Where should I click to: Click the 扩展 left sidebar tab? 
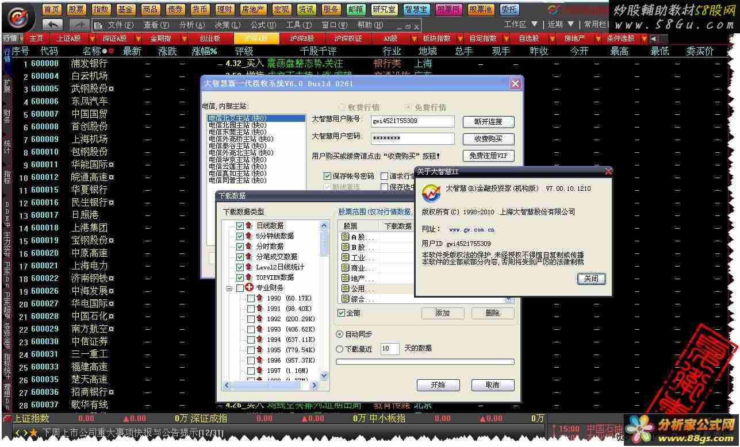[x=7, y=85]
